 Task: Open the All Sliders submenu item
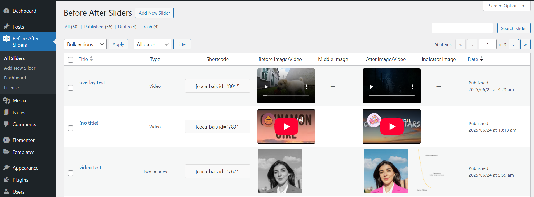(x=15, y=58)
